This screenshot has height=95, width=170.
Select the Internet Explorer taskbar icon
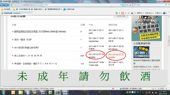pyautogui.click(x=57, y=93)
